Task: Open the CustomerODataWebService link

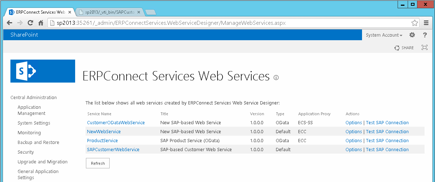Action: (x=116, y=123)
